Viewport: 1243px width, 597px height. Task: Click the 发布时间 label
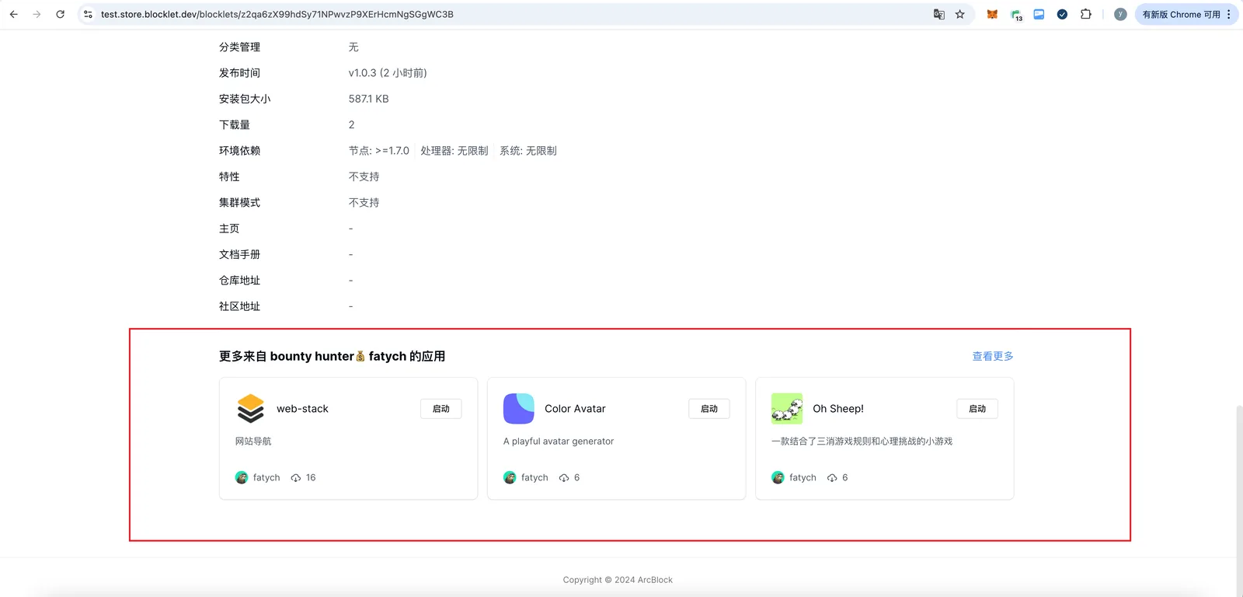tap(239, 73)
